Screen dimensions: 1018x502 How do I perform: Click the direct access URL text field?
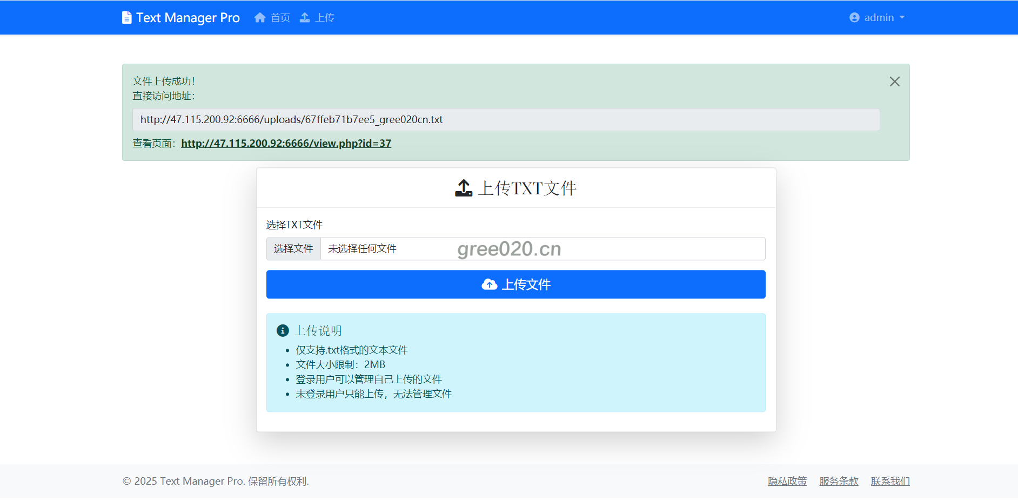click(x=506, y=119)
